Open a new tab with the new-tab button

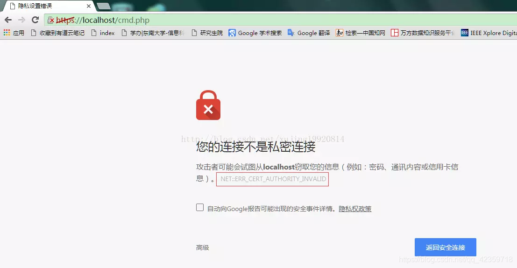tap(104, 6)
